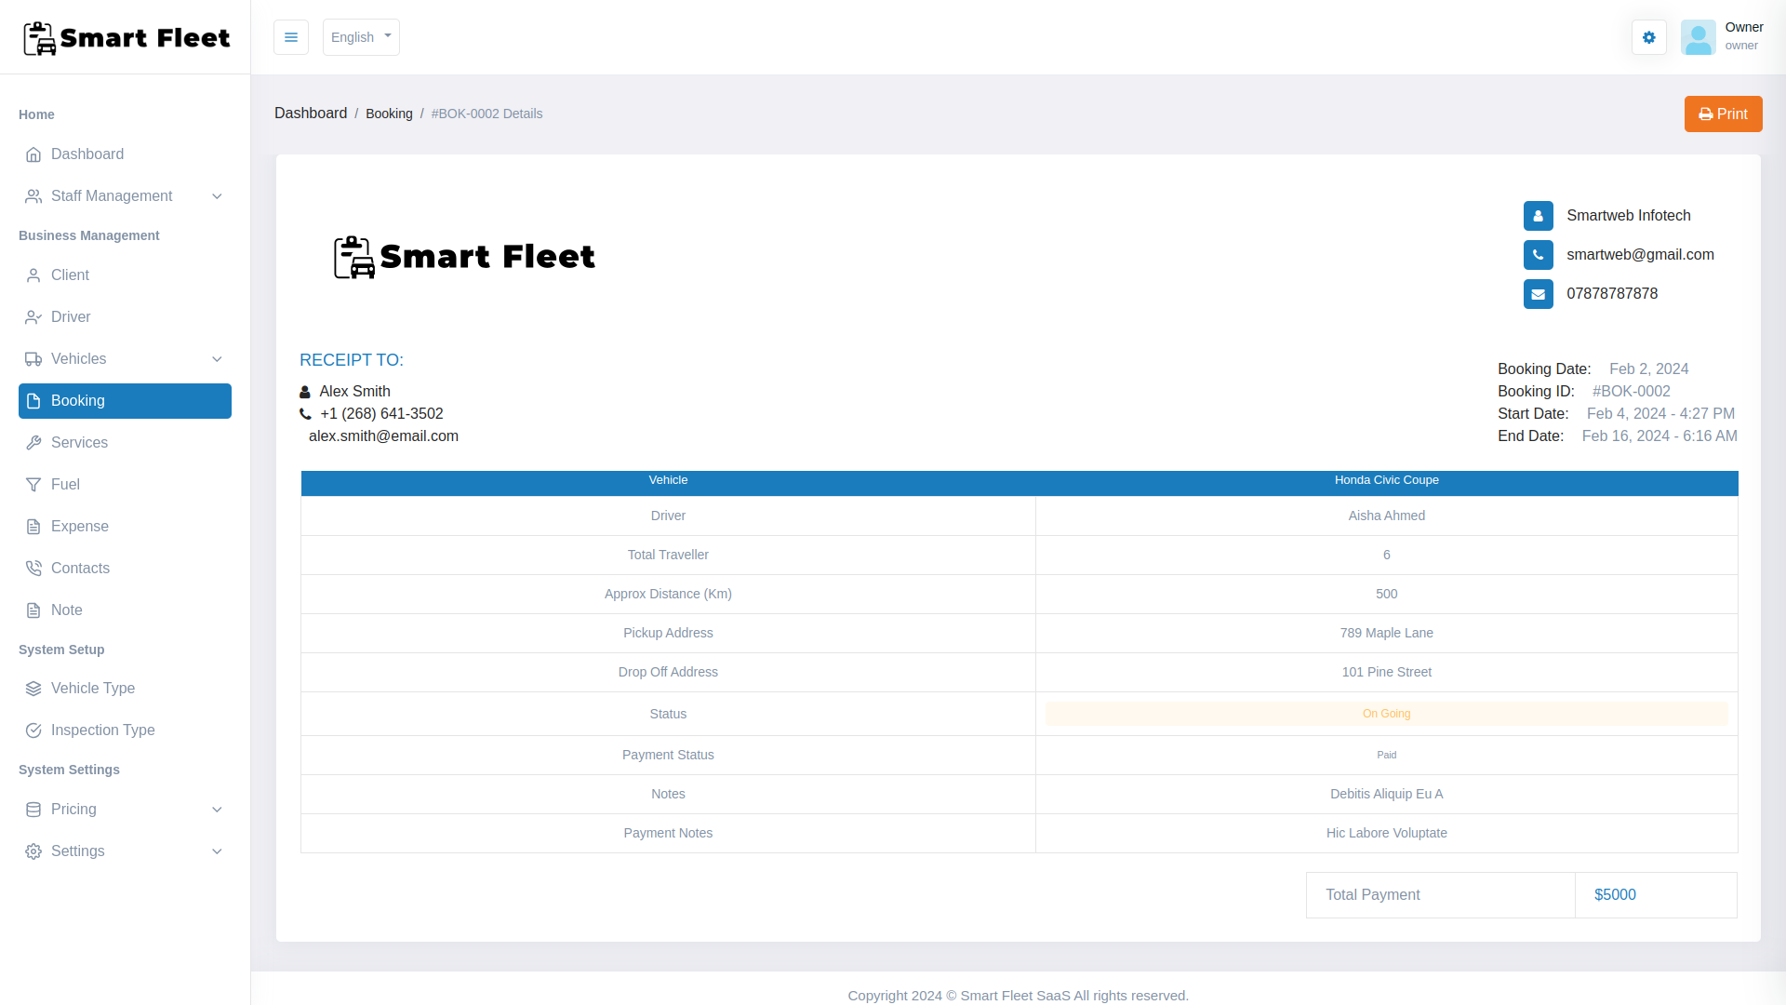Screen dimensions: 1786x1005
Task: Select the Client icon in sidebar
Action: coord(33,275)
